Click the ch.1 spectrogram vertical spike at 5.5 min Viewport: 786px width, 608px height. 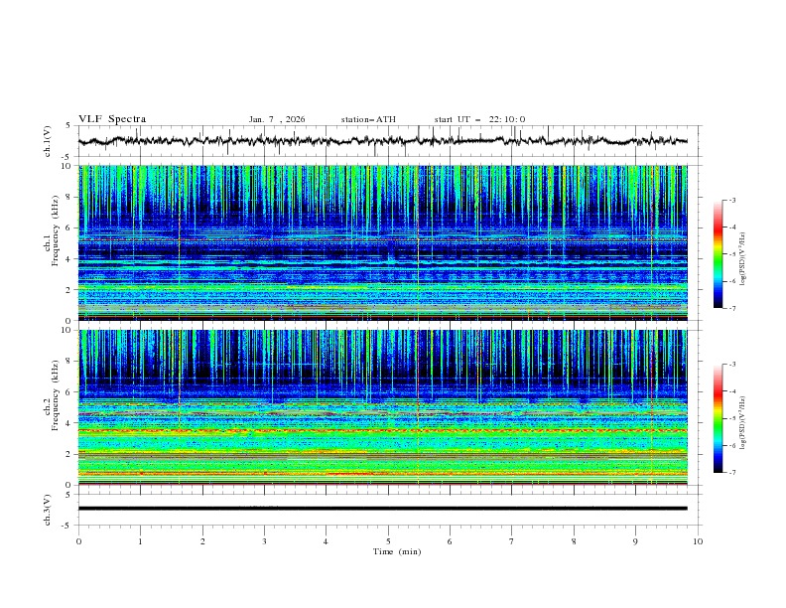pyautogui.click(x=418, y=242)
